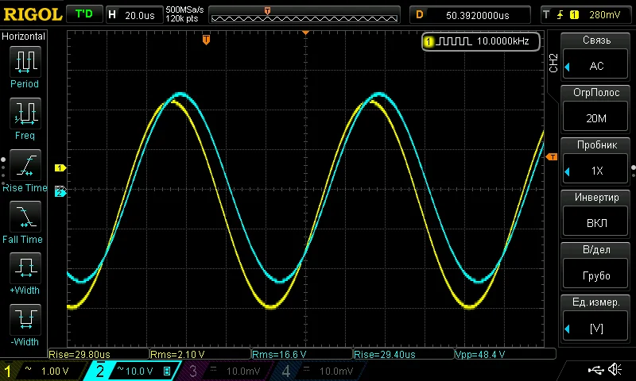Click the T marker in the memory overview bar
Viewport: 636px width, 381px height.
point(267,10)
